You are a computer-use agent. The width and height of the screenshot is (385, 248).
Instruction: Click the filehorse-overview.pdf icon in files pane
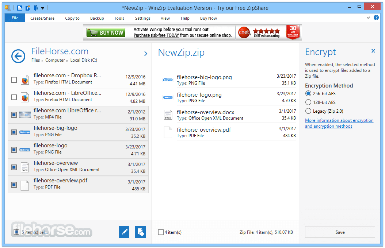pos(25,185)
